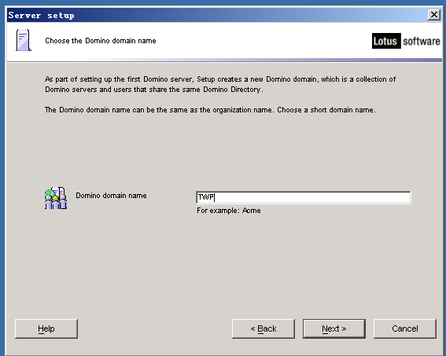Click the word software beside Lotus logo

422,41
